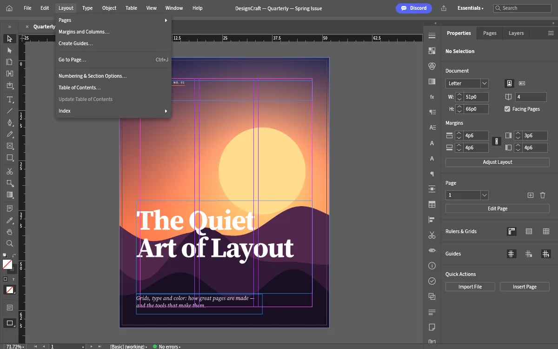Select the Line tool
The height and width of the screenshot is (349, 558).
coord(10,111)
